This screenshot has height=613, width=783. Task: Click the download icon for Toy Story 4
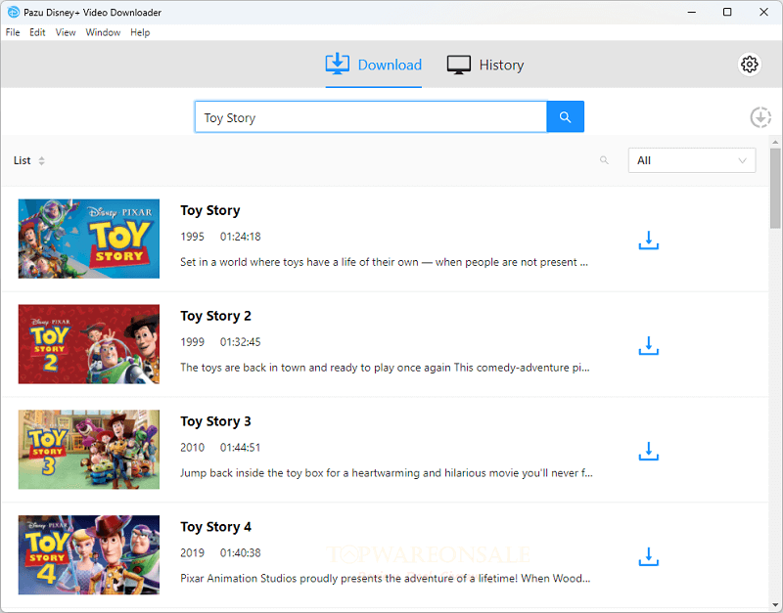pyautogui.click(x=648, y=556)
